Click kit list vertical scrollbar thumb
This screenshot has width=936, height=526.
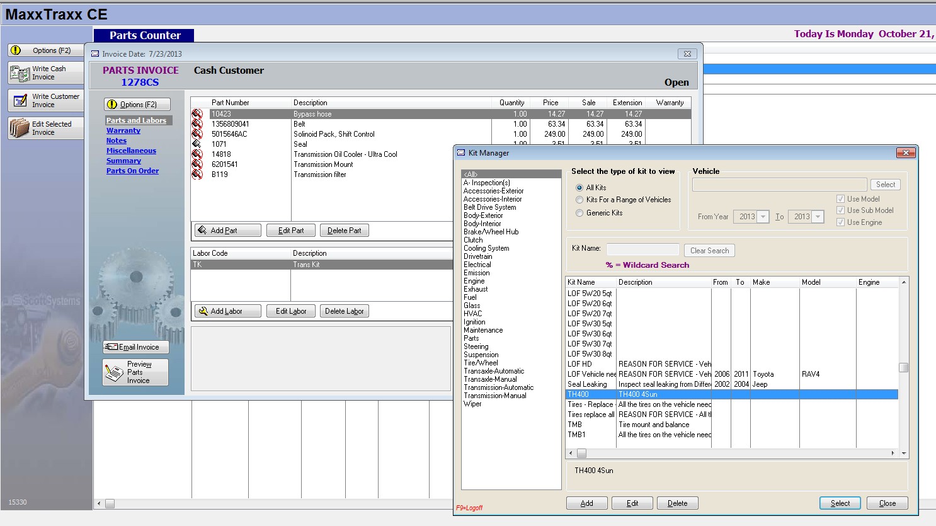click(904, 367)
